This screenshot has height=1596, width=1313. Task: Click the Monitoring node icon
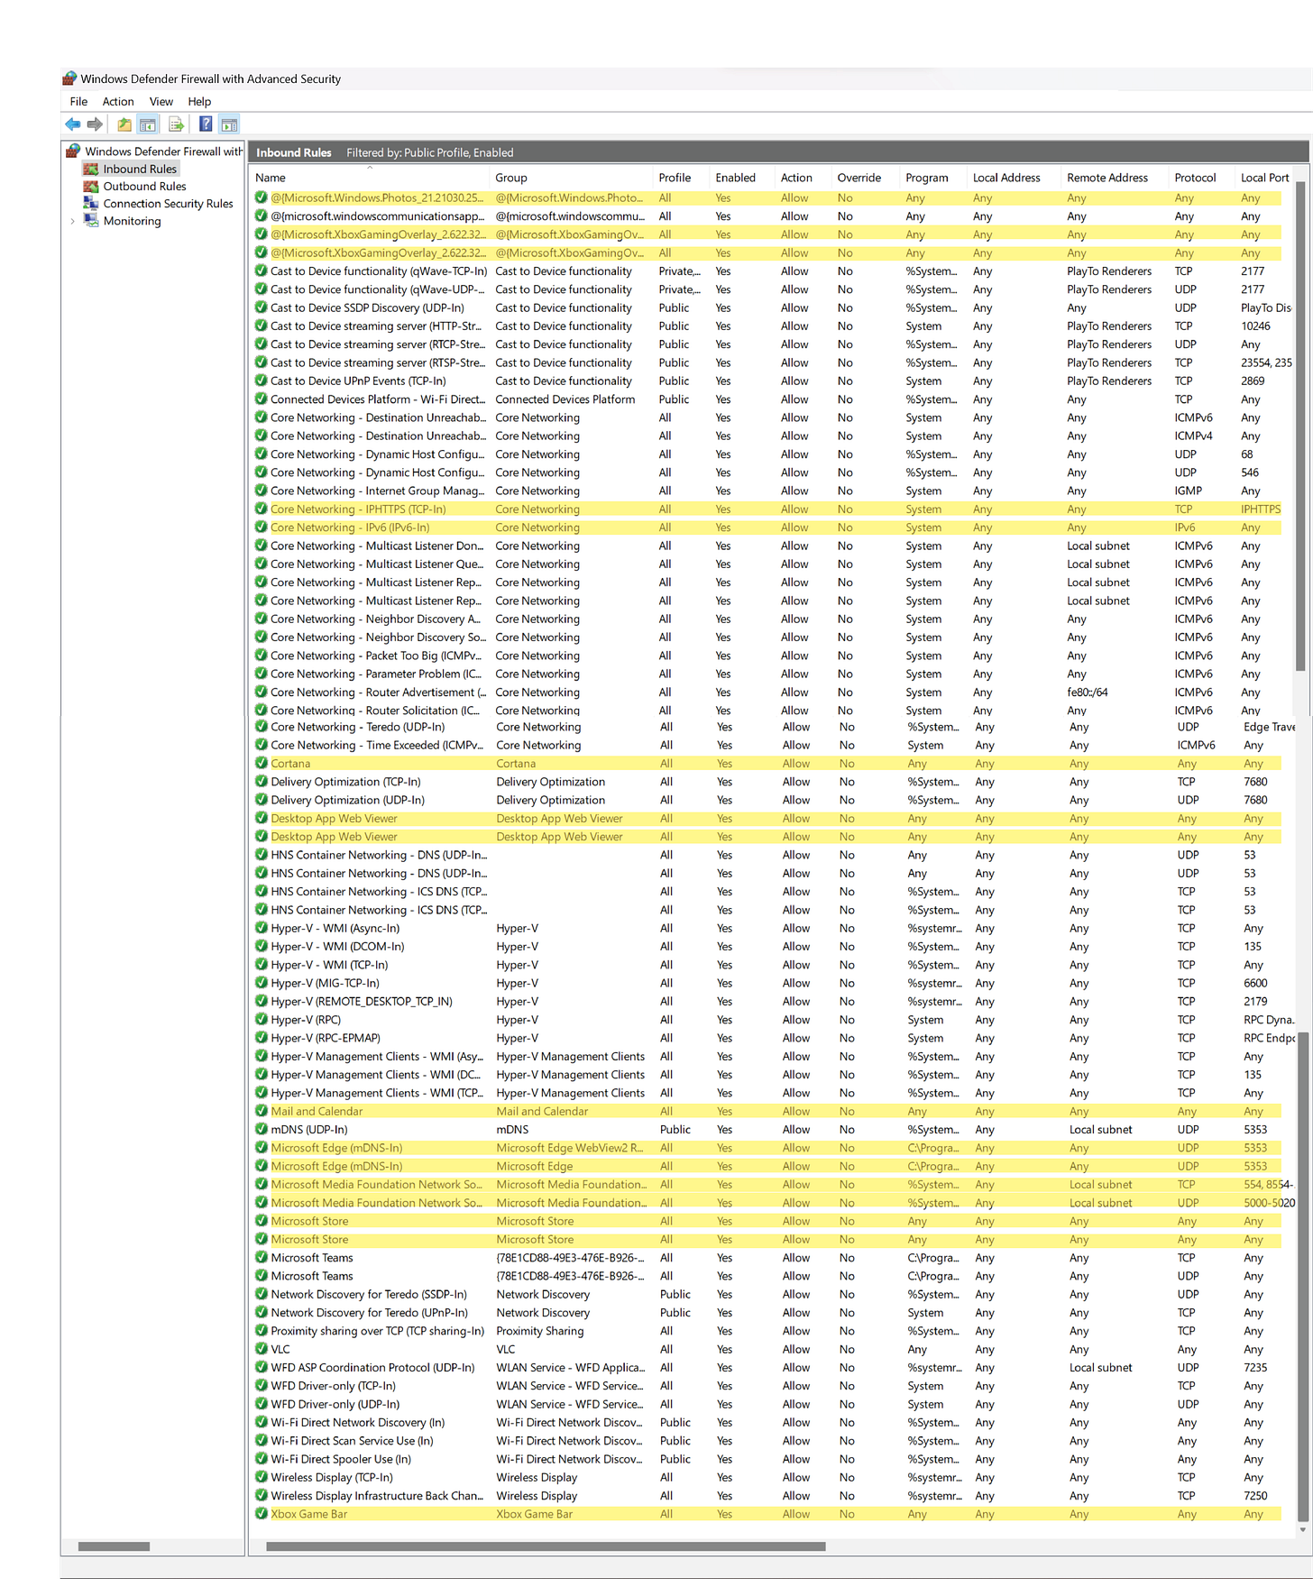(x=90, y=221)
